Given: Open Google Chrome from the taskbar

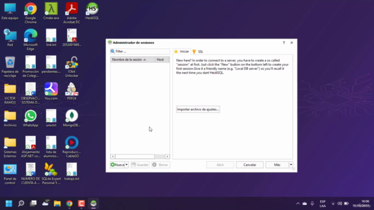Looking at the screenshot, I should click(x=69, y=204).
